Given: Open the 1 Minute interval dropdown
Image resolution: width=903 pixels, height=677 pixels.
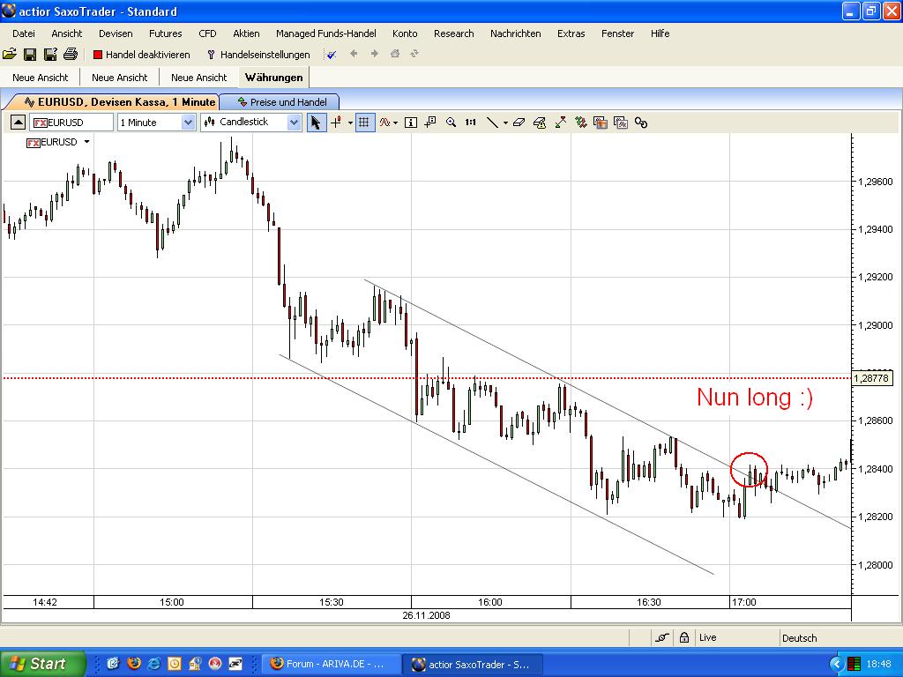Looking at the screenshot, I should click(x=190, y=122).
